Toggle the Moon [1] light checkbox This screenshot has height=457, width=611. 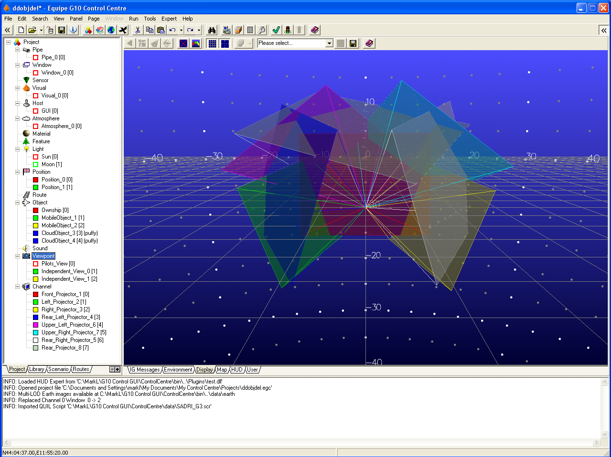(35, 164)
